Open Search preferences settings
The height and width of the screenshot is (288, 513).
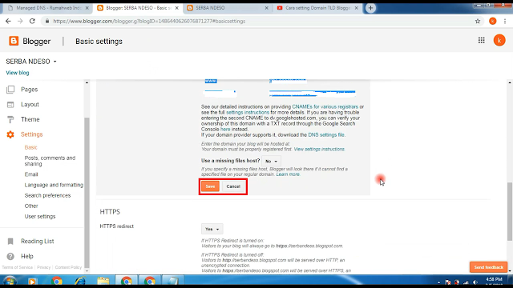pyautogui.click(x=47, y=195)
